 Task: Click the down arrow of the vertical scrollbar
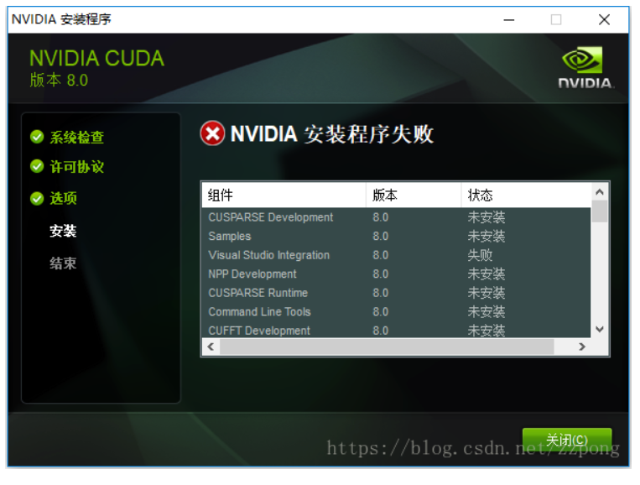[599, 329]
